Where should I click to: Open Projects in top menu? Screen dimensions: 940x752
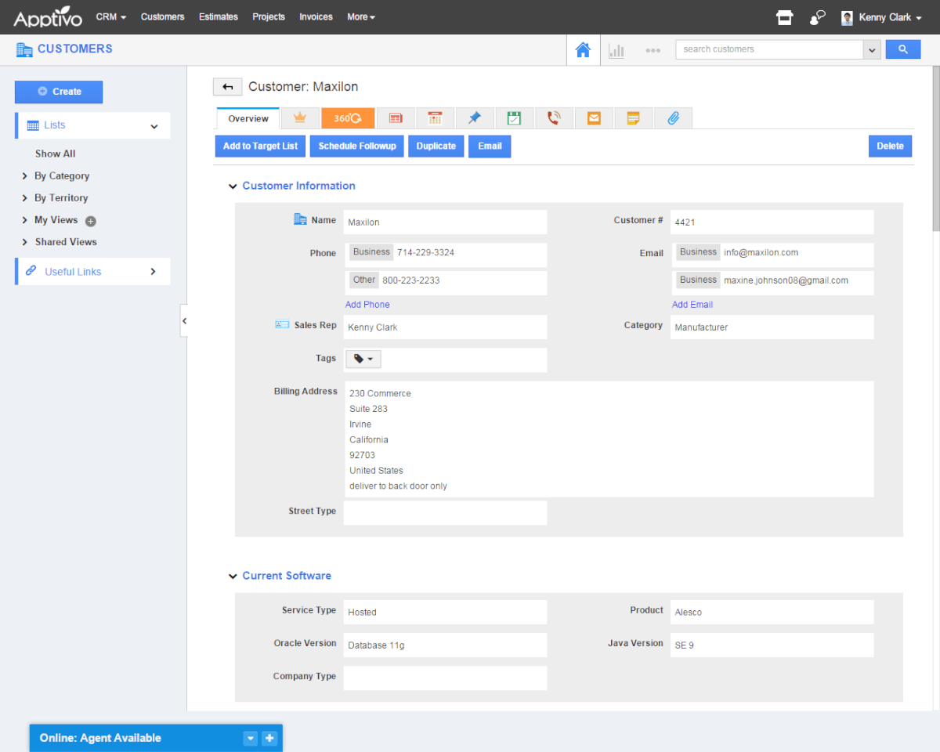(x=269, y=16)
